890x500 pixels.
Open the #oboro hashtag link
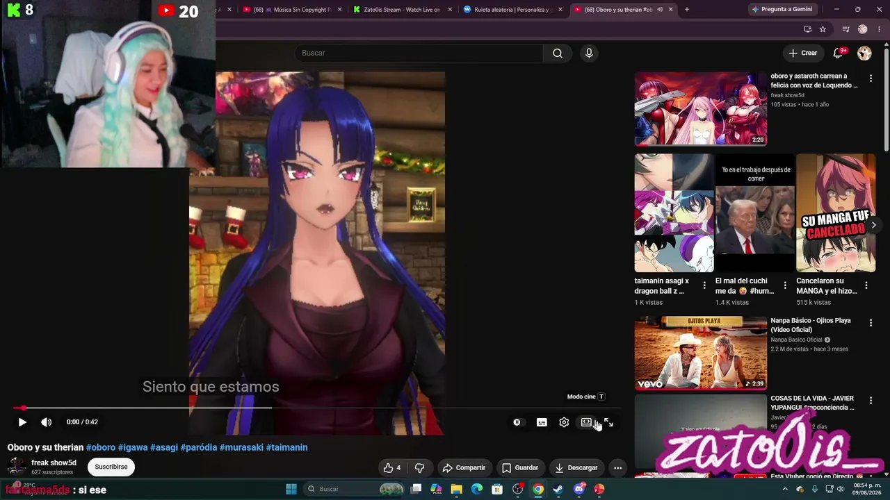click(x=101, y=447)
